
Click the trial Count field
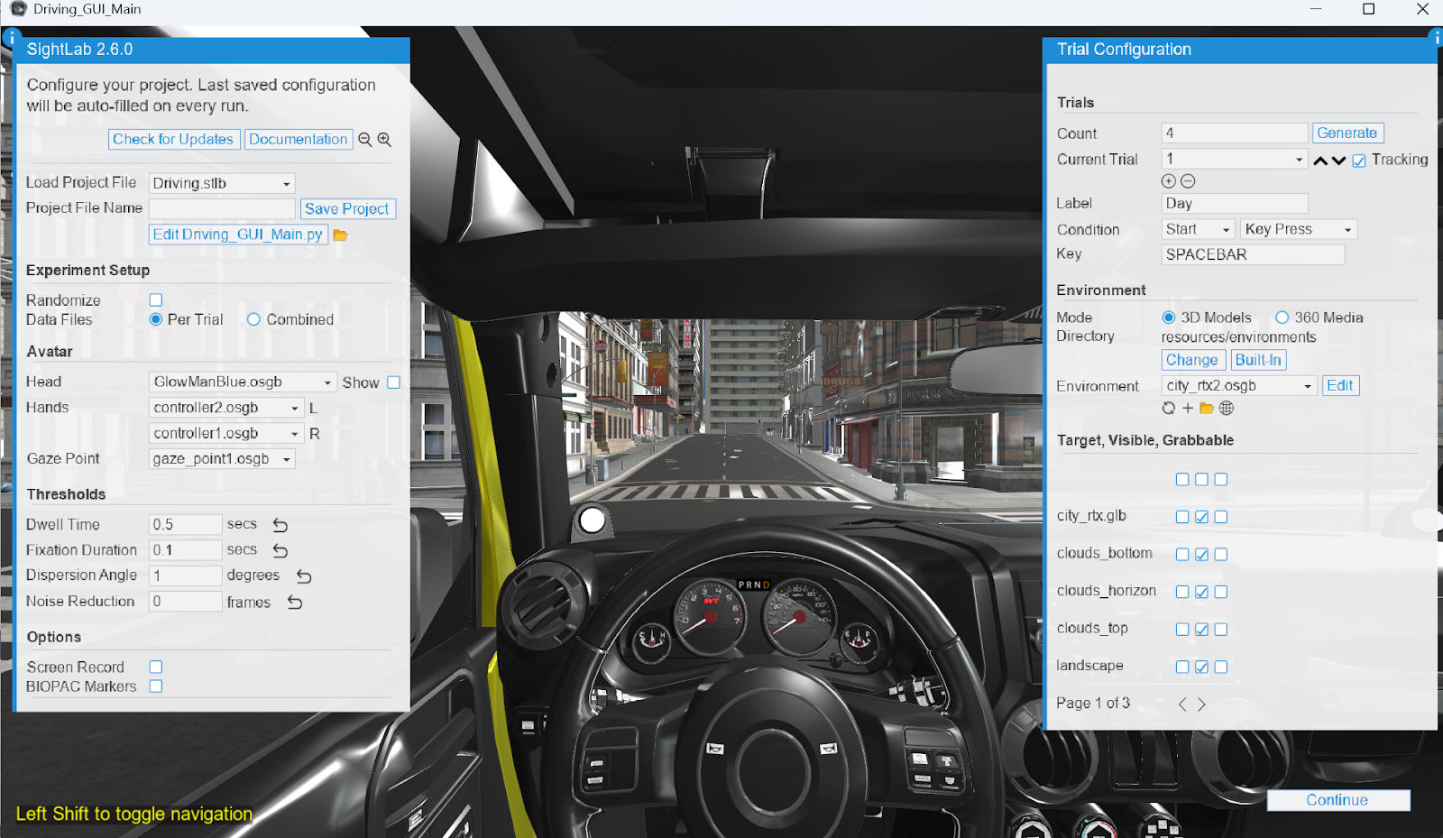(1235, 134)
